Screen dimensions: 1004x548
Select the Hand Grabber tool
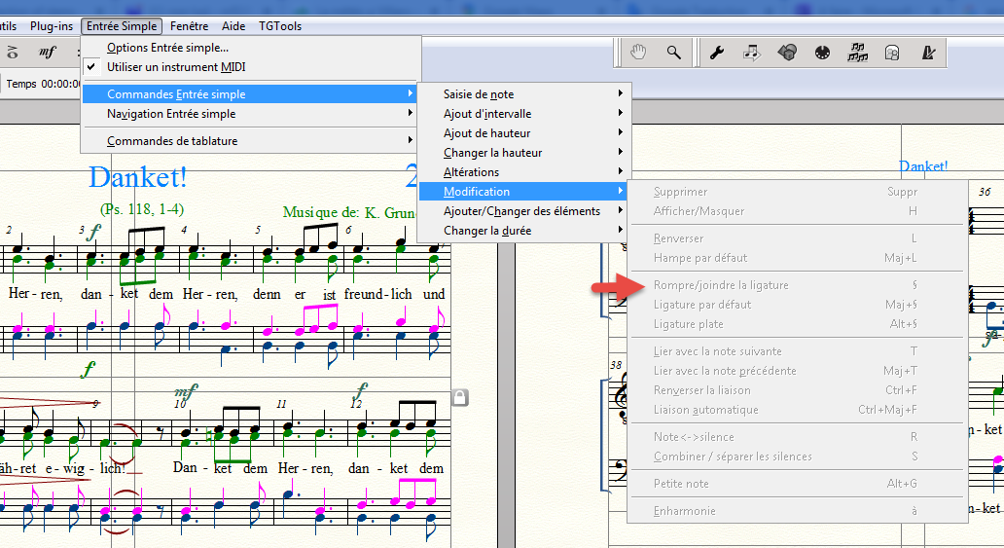point(638,53)
